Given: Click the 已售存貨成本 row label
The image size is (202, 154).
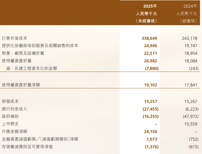Looking at the screenshot, I should (14, 38).
